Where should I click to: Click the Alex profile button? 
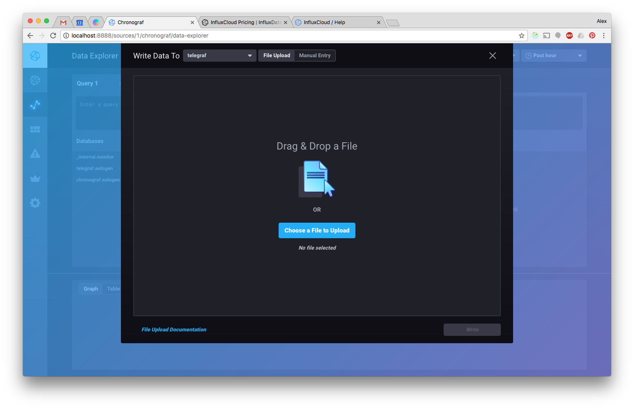(601, 21)
